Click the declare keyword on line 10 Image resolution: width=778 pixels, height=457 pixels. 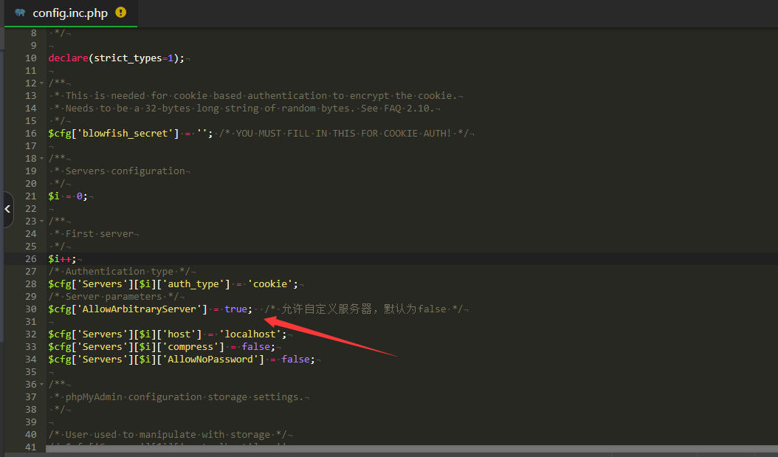point(68,58)
